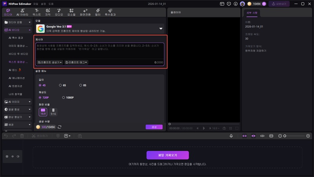314x177 pixels.
Task: Open the 화면전환 (Transitions) tool
Action: click(85, 12)
